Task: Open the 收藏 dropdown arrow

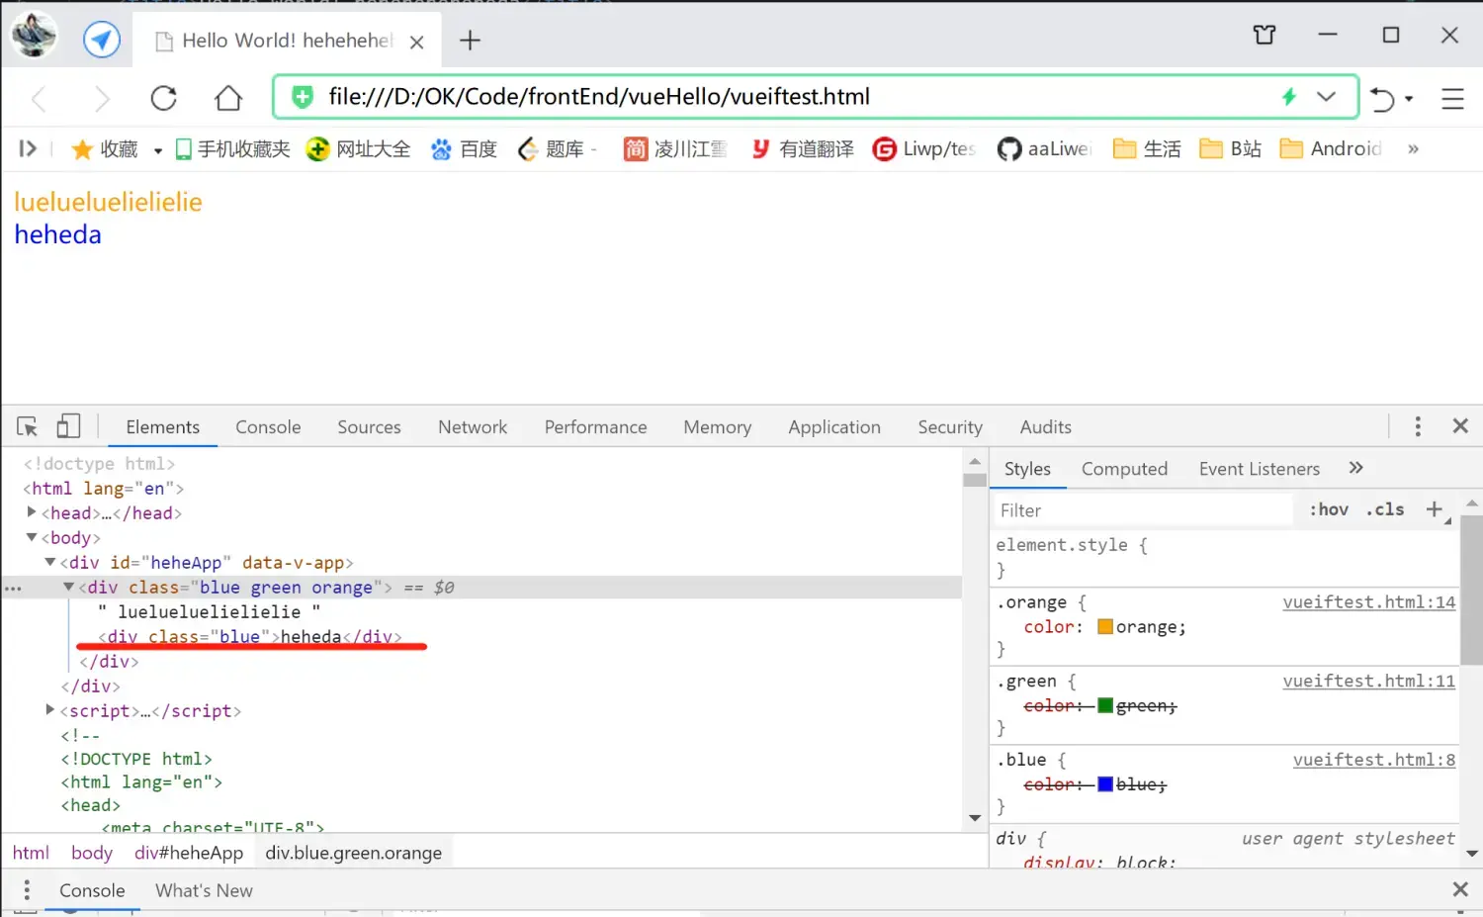Action: (x=157, y=150)
